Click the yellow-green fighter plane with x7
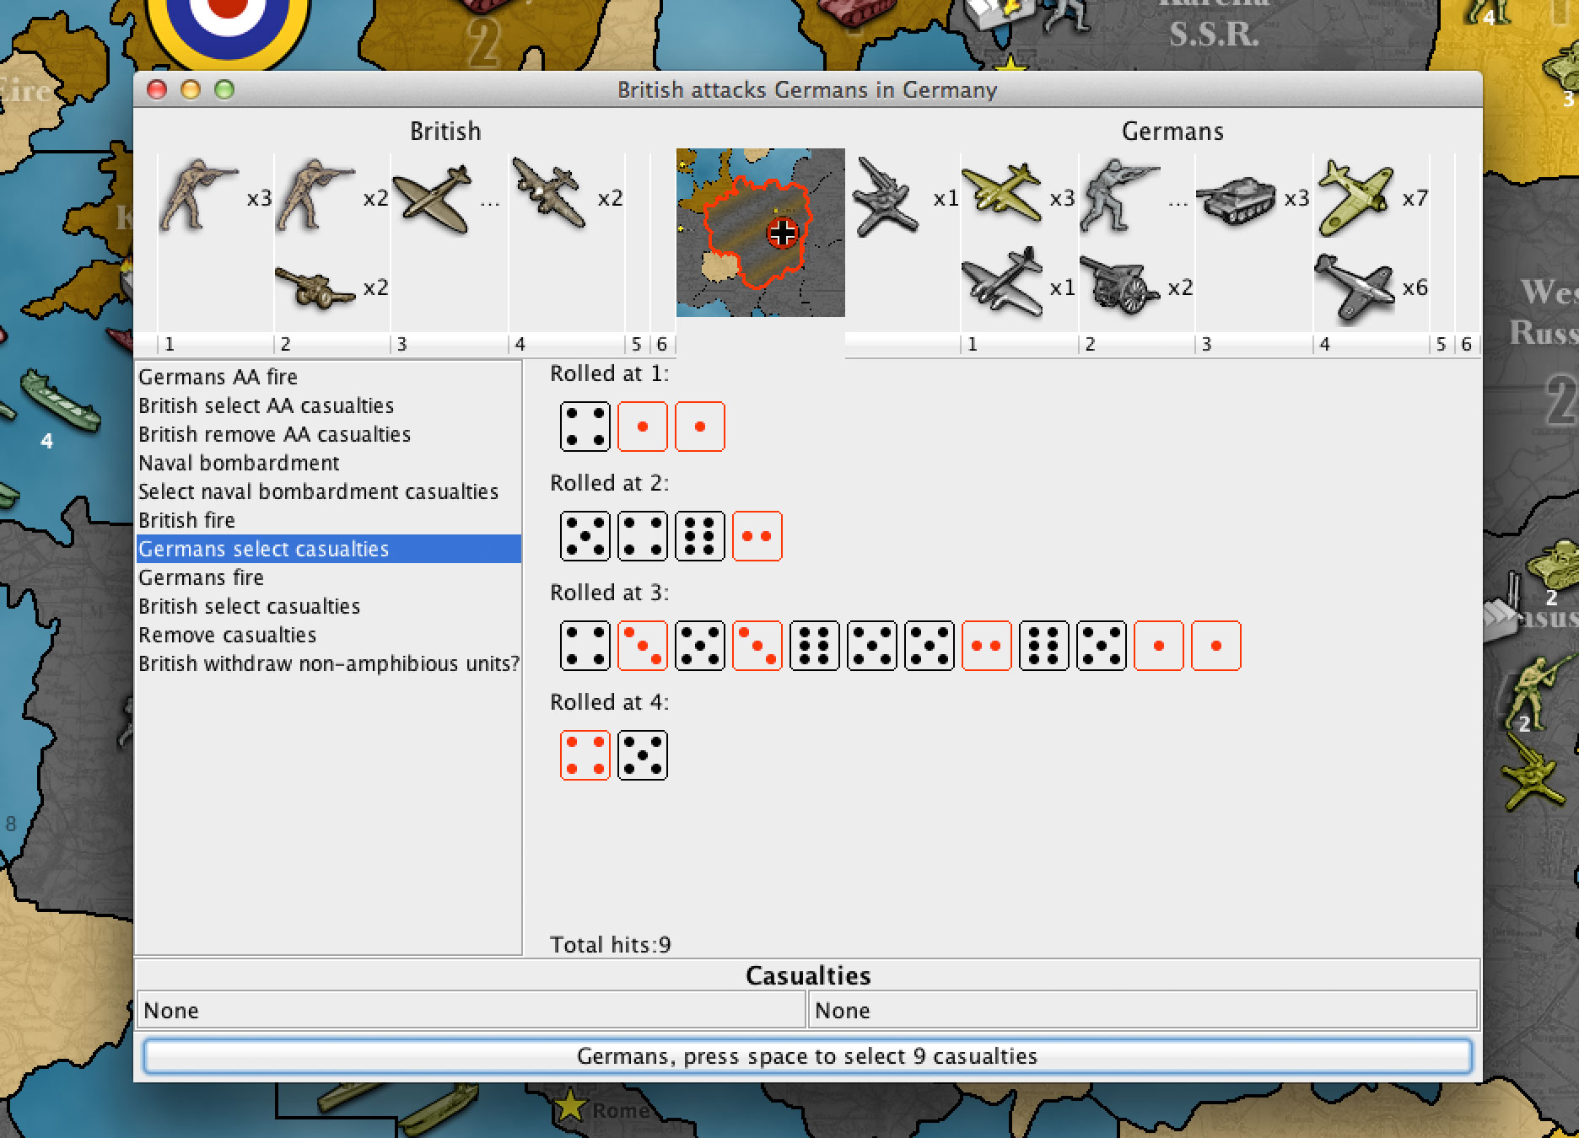 tap(1354, 199)
